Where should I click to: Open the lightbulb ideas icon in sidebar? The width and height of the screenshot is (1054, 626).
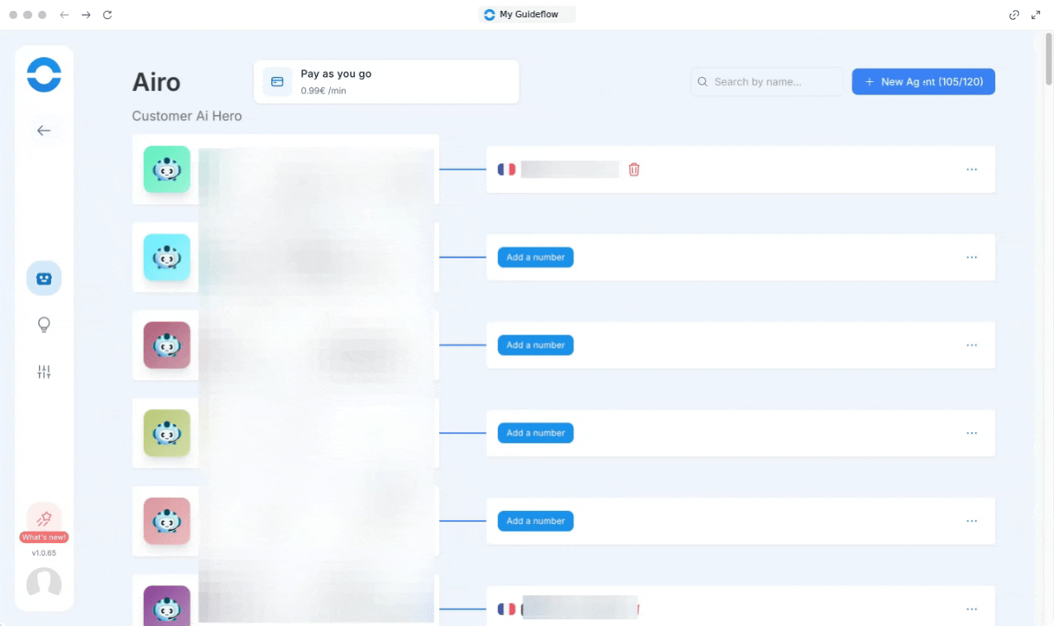(44, 325)
